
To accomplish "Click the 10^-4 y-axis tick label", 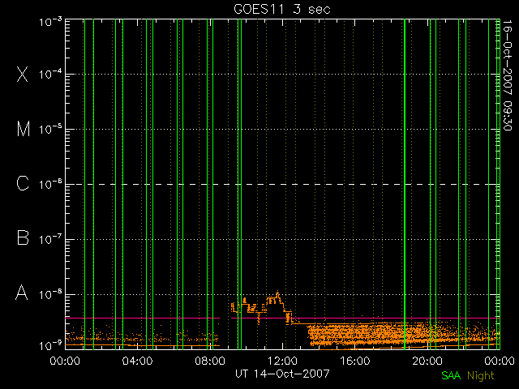I will point(50,75).
